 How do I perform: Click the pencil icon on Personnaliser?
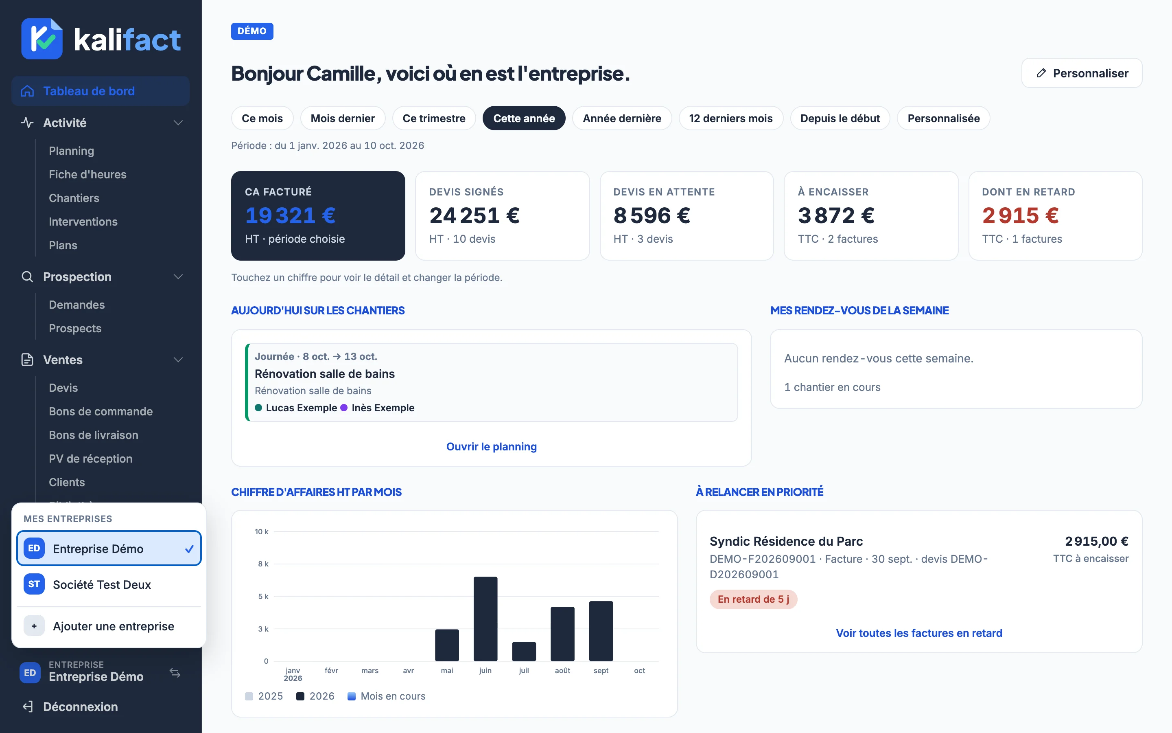coord(1041,73)
